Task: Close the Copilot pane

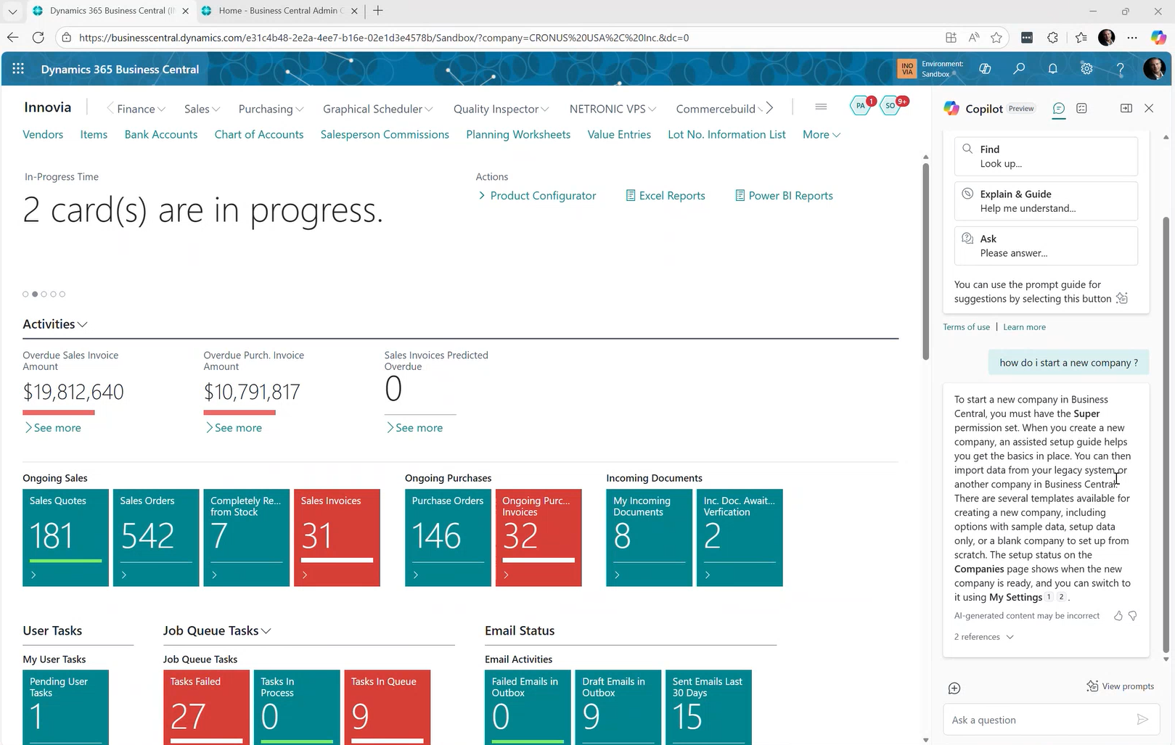Action: pyautogui.click(x=1149, y=108)
